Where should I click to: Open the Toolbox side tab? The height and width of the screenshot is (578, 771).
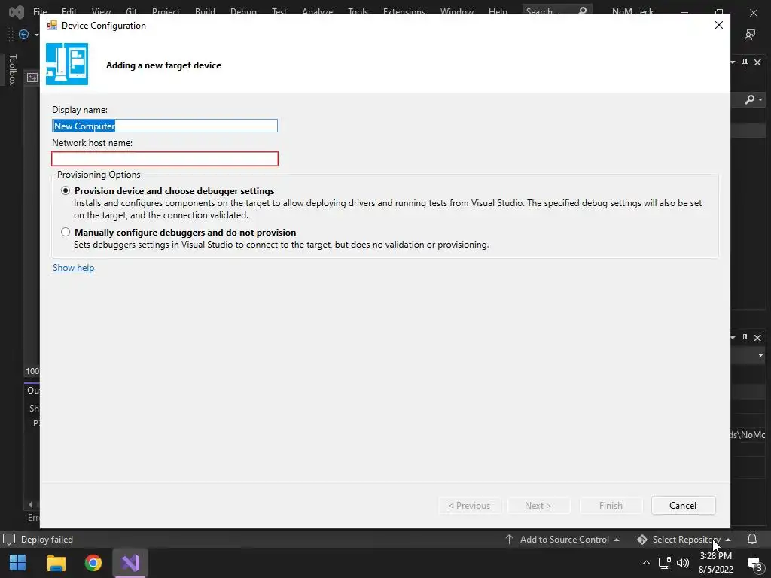pos(13,69)
